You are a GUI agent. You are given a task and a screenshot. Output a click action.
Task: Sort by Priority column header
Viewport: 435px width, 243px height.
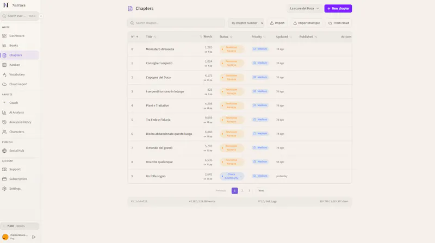[x=258, y=36]
